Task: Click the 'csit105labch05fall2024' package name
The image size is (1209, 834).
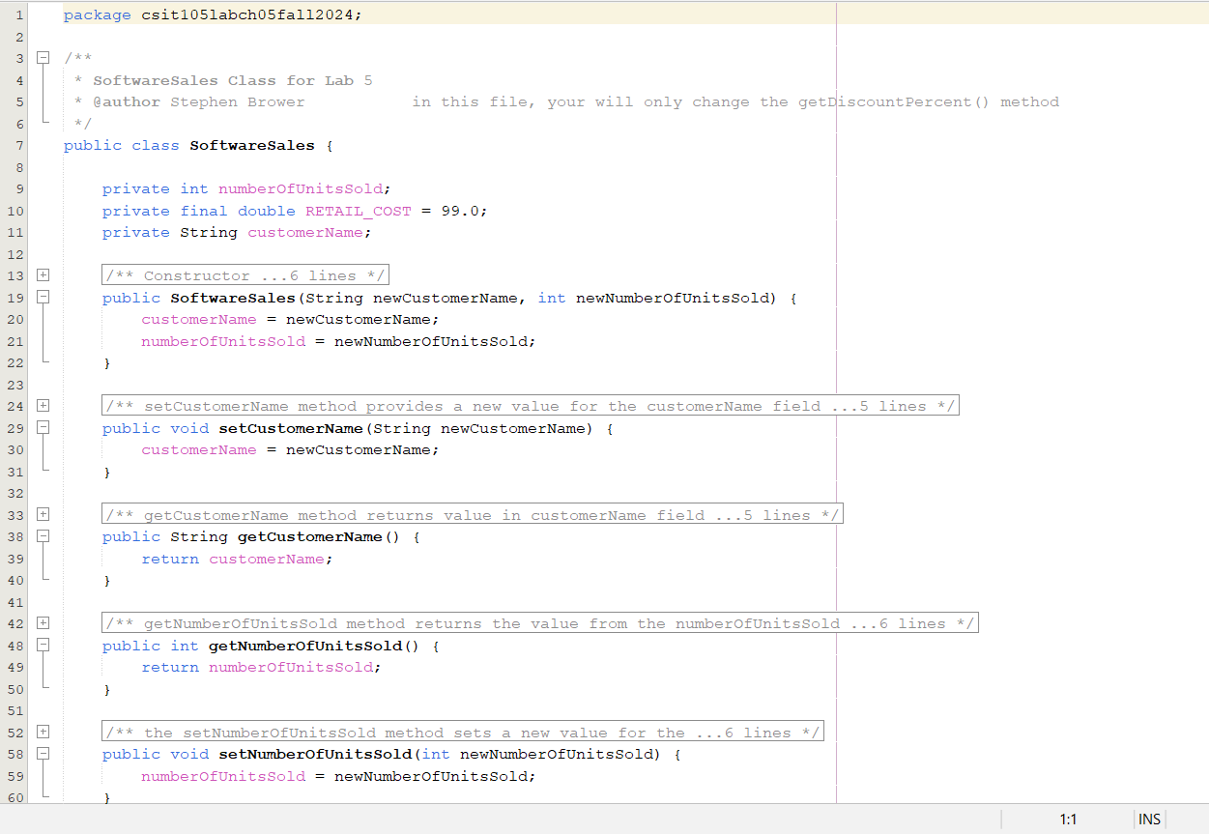Action: [247, 15]
